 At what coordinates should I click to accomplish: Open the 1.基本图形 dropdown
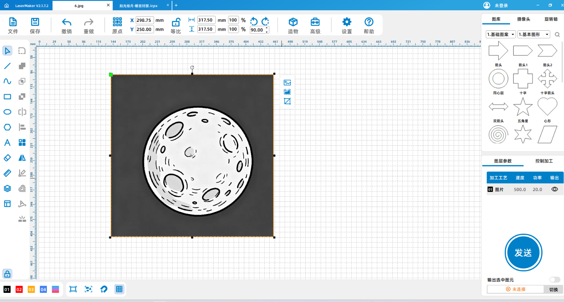click(x=534, y=34)
